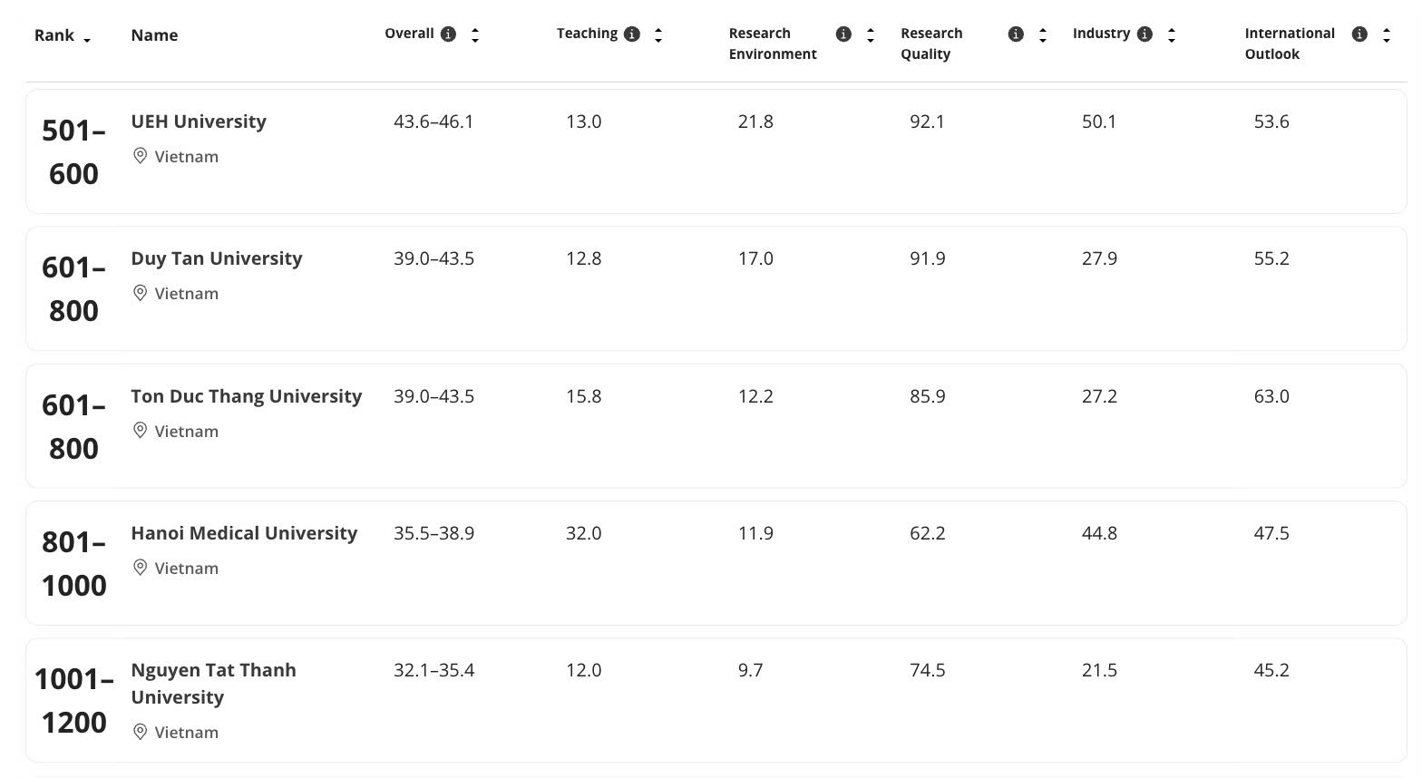Sort by Overall score arrows
This screenshot has width=1422, height=778.
(x=475, y=35)
